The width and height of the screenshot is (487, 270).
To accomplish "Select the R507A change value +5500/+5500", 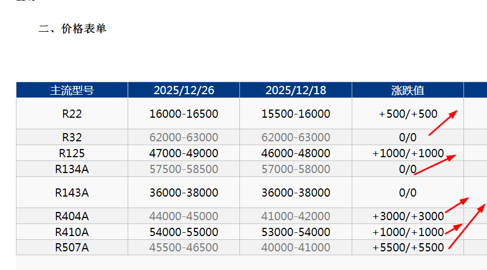I will pyautogui.click(x=408, y=248).
